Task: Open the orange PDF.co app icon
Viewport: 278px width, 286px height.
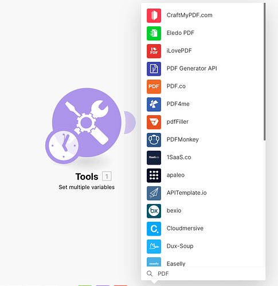Action: (154, 87)
